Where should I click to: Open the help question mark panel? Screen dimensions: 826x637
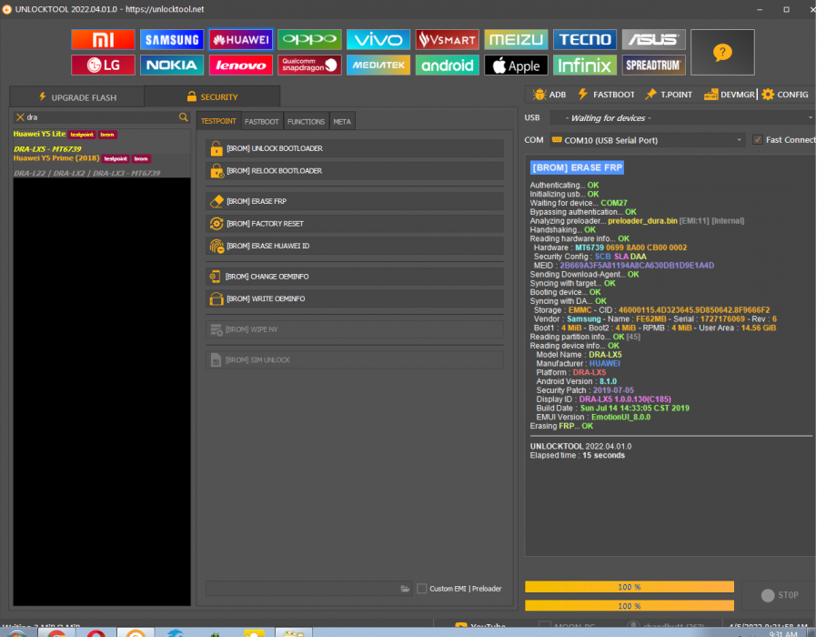(x=722, y=52)
